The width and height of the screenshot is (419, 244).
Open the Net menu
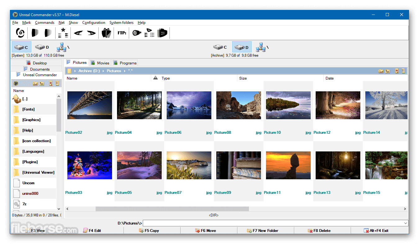[61, 23]
